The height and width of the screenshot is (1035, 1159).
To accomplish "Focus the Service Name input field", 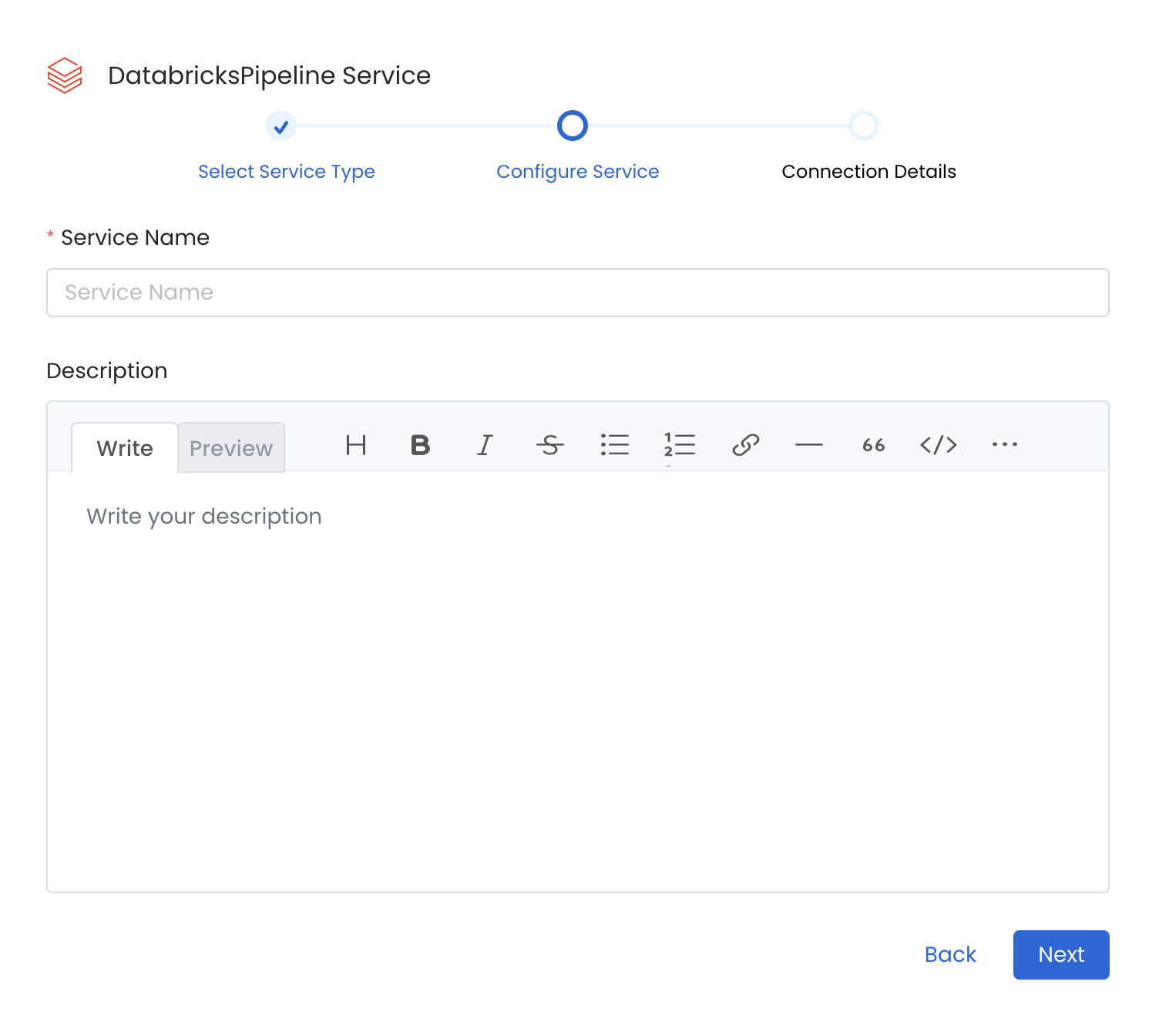I will (577, 293).
